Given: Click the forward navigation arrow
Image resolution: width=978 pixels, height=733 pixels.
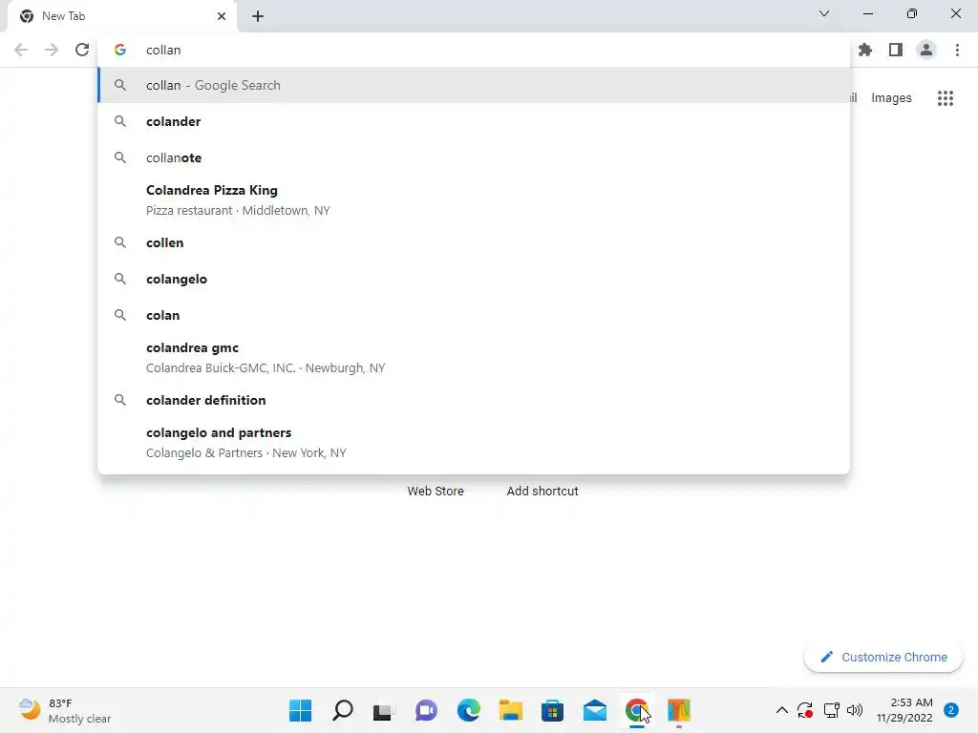Looking at the screenshot, I should tap(52, 50).
